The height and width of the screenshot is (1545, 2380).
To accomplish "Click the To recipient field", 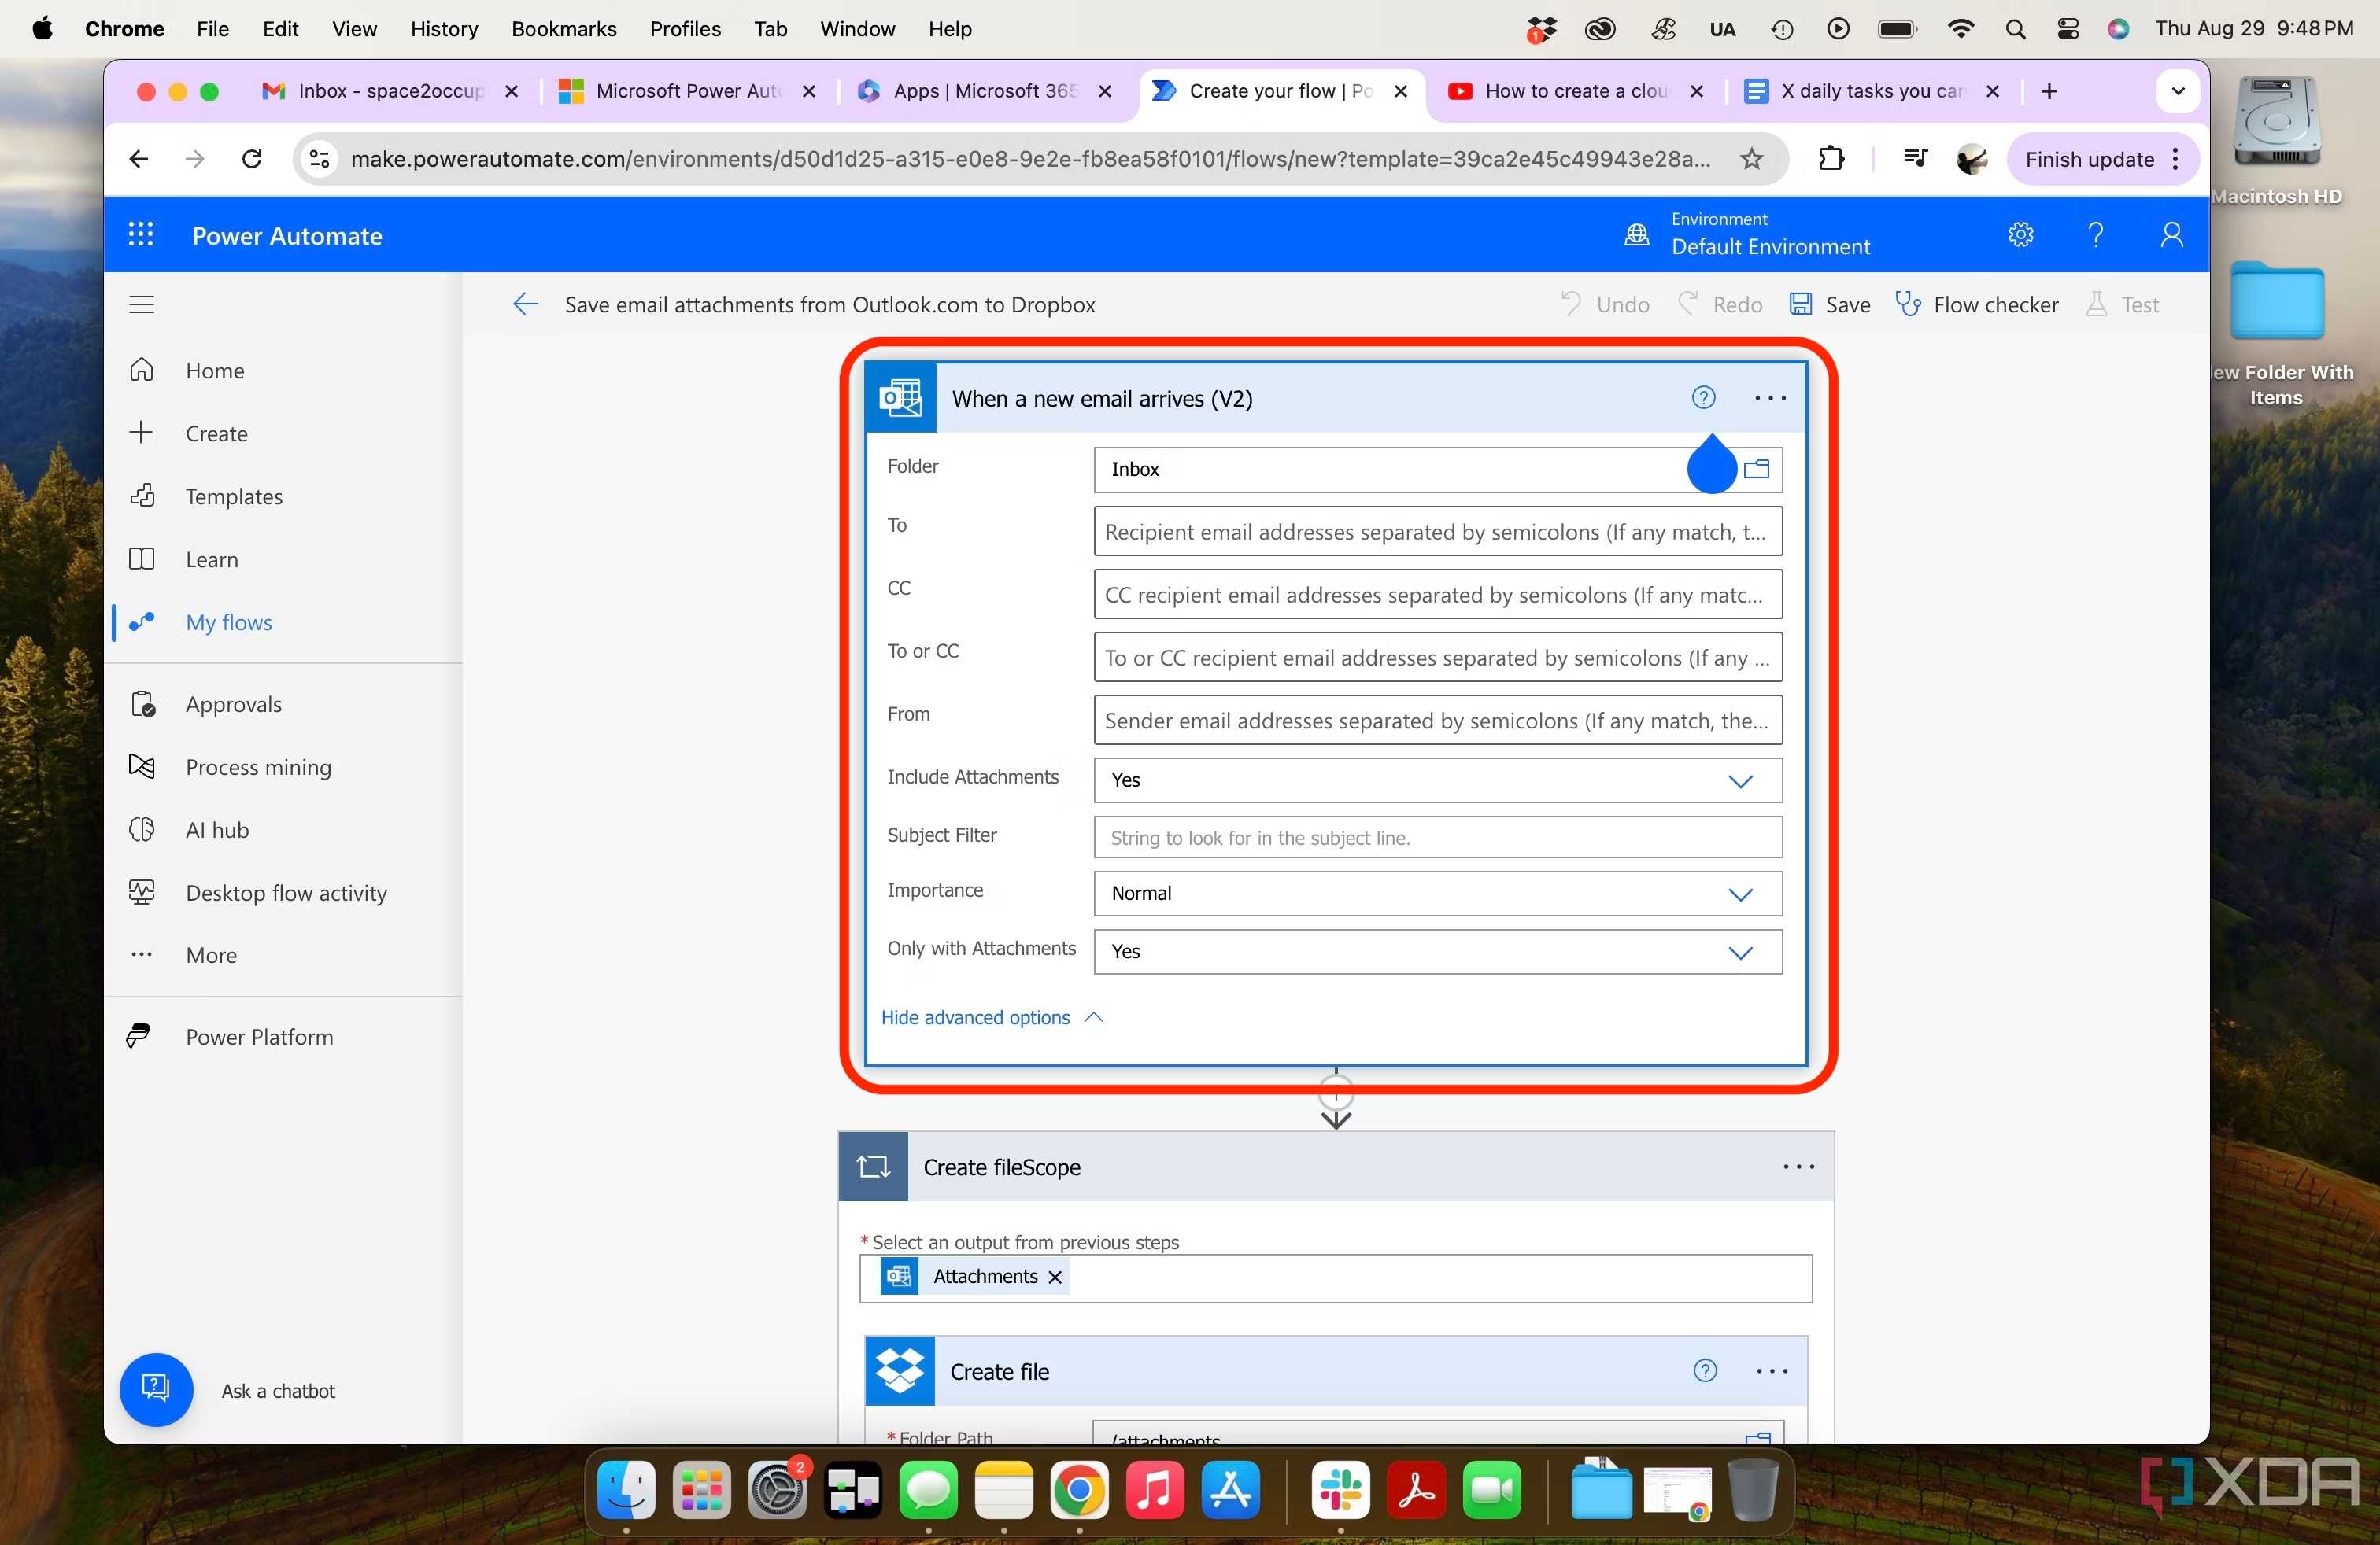I will tap(1437, 532).
